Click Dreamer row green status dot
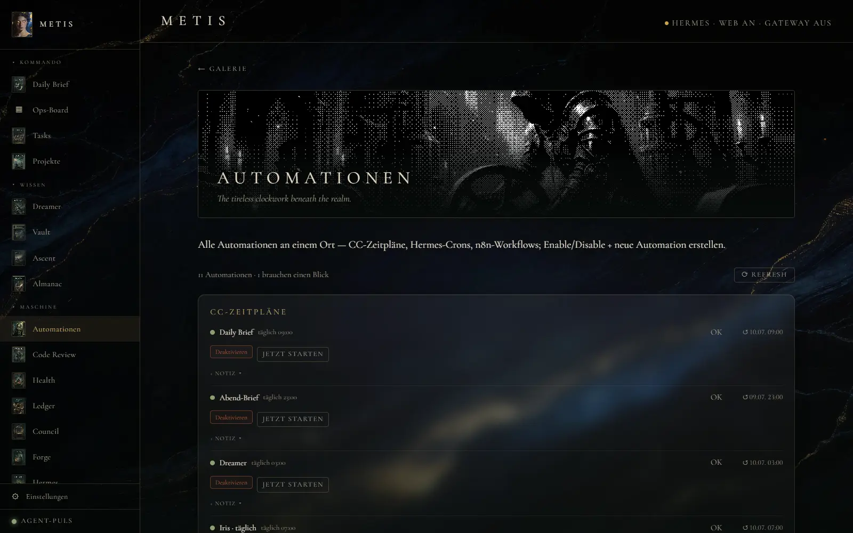The image size is (853, 533). pos(213,463)
